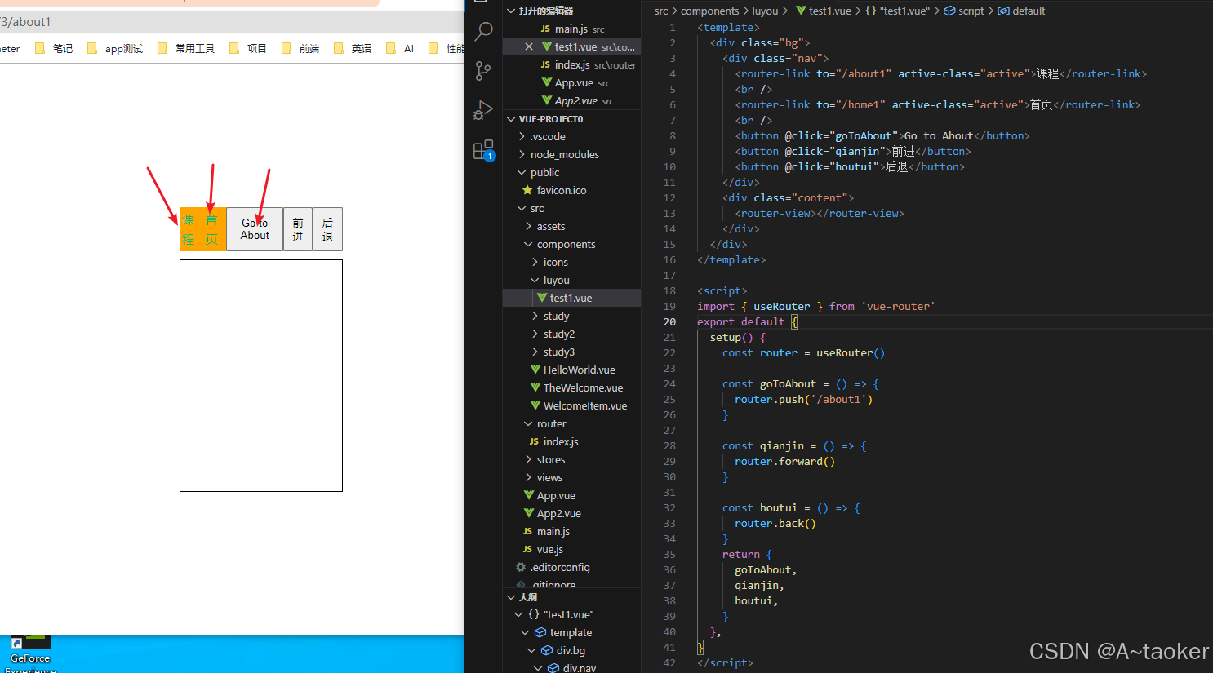Click src in the editor breadcrumb
This screenshot has width=1213, height=673.
(x=661, y=11)
